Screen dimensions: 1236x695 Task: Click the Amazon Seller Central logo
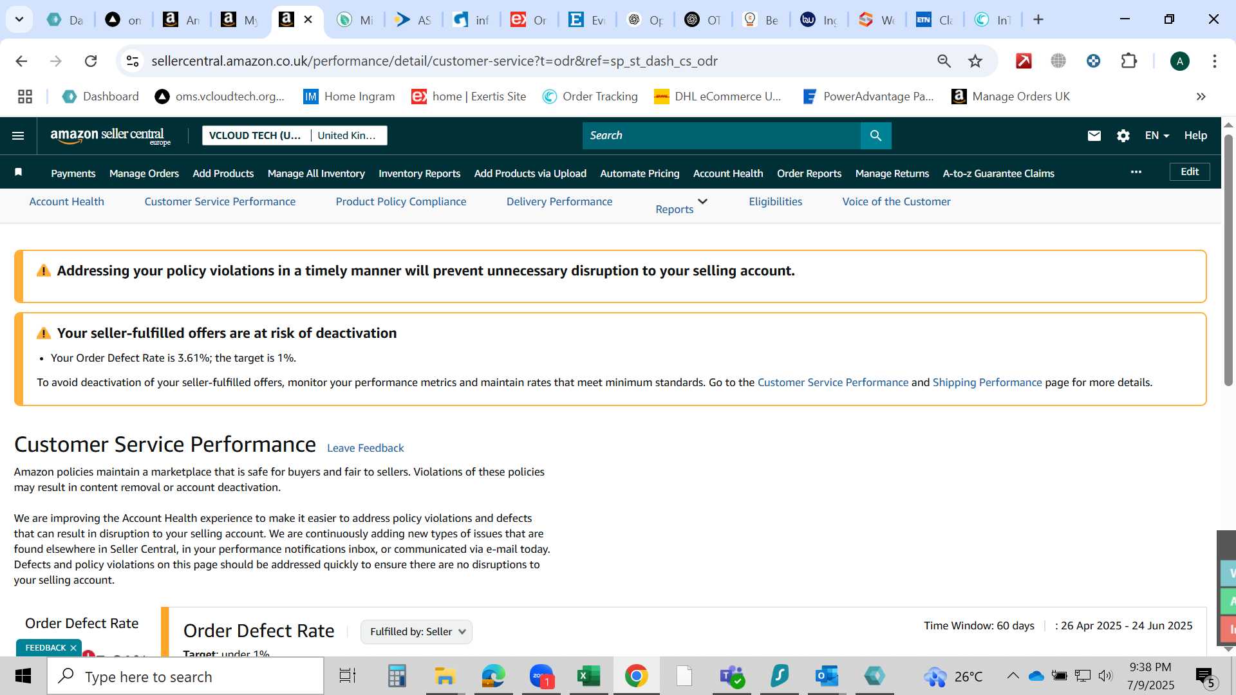click(110, 136)
